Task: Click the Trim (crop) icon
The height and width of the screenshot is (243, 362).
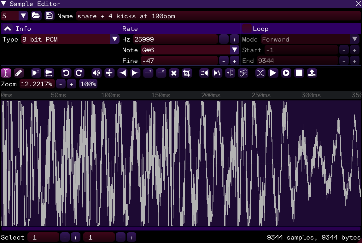Action: 187,73
